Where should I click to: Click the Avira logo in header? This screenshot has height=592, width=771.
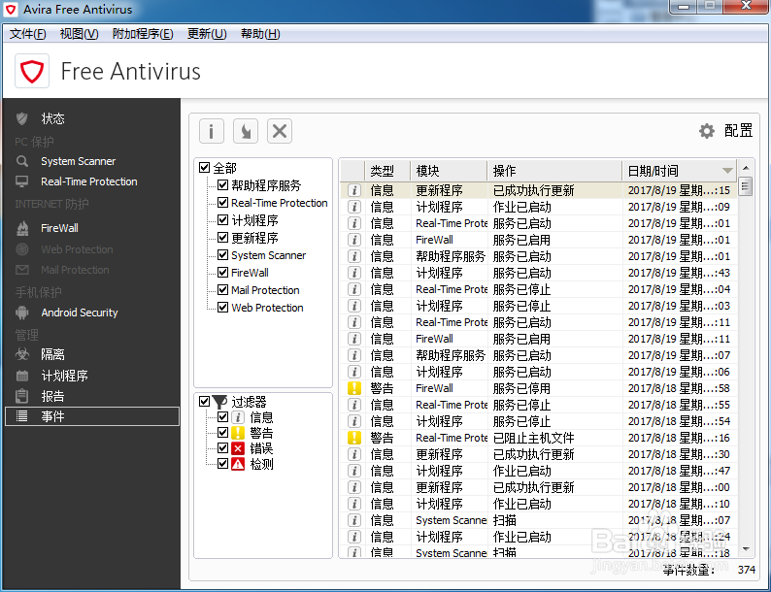tap(32, 71)
